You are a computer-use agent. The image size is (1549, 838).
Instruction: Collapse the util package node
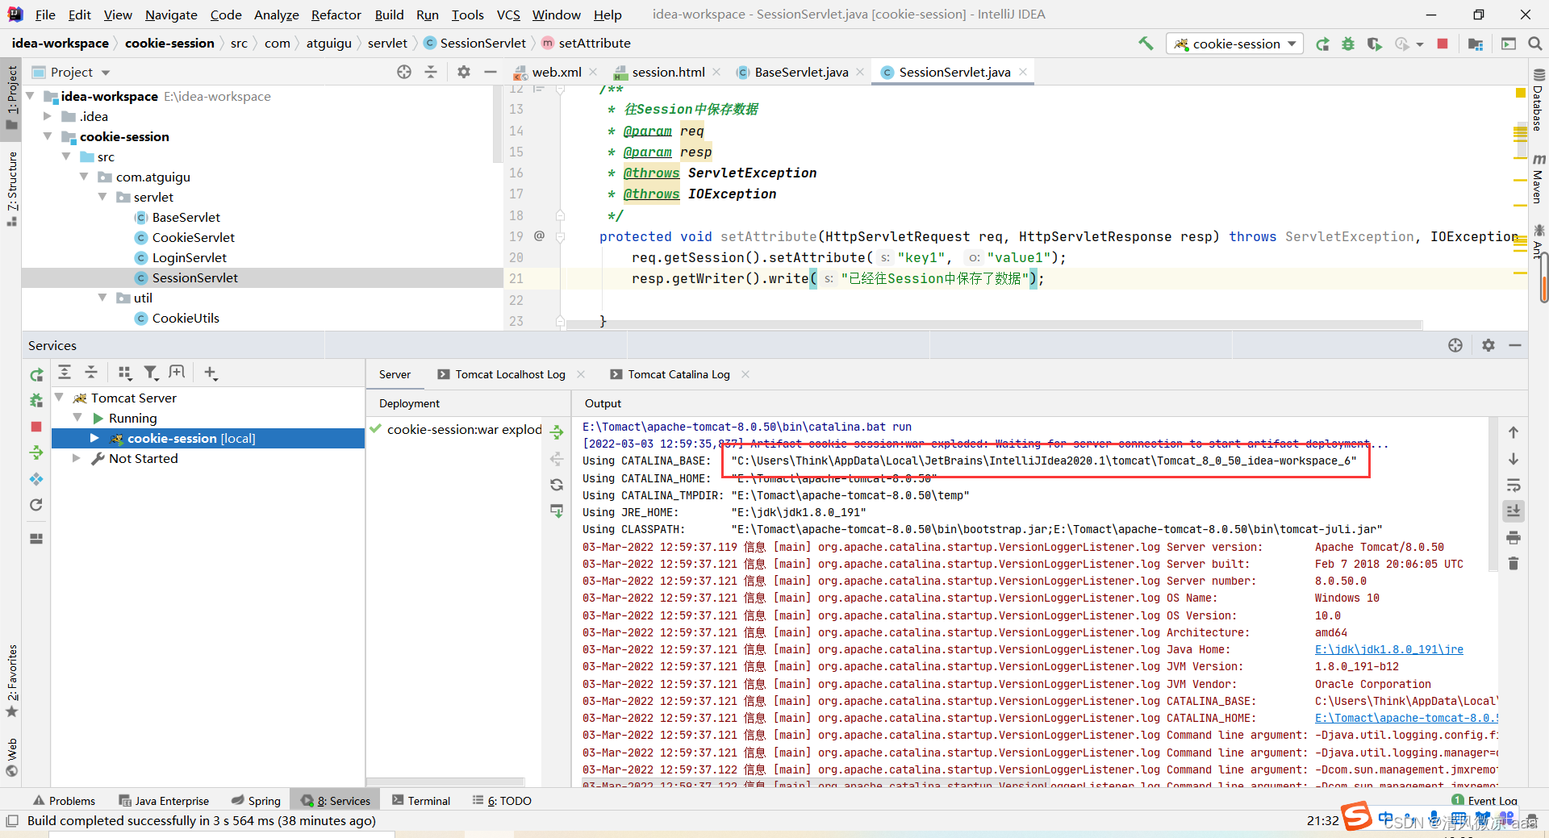(x=102, y=298)
